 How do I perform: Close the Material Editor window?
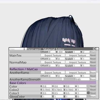(x=94, y=49)
